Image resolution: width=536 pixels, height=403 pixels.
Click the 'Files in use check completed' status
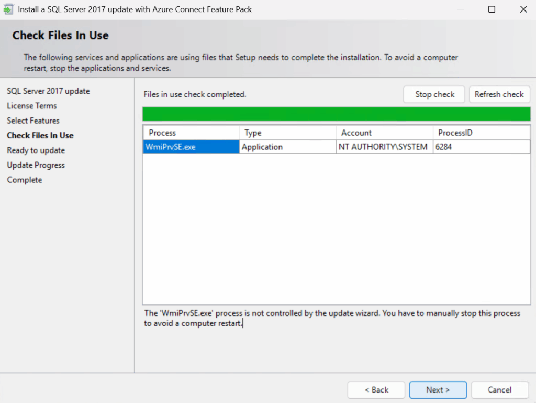(195, 94)
